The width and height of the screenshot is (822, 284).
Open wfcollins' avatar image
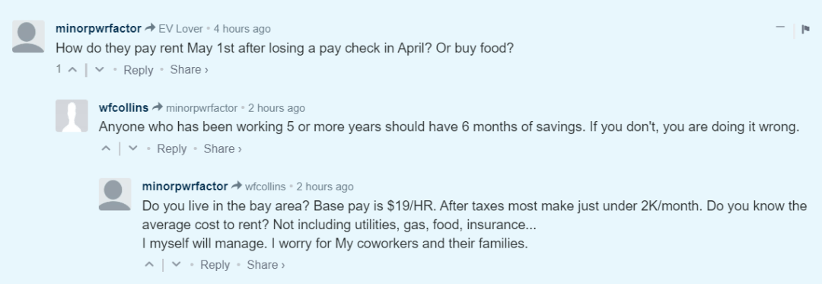[x=72, y=116]
